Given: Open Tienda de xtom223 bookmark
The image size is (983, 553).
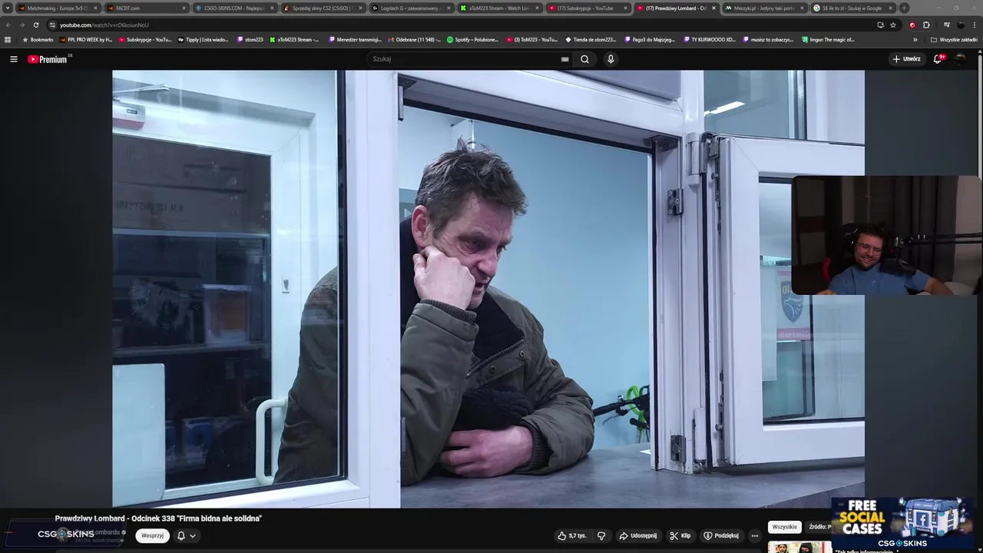Looking at the screenshot, I should 591,39.
